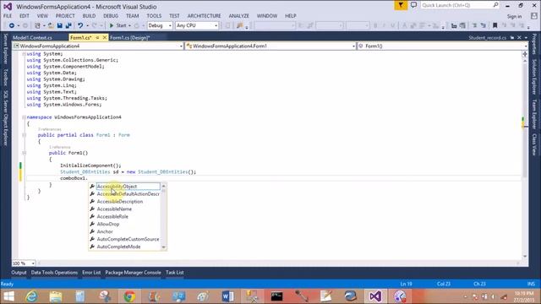
Task: Close the Form1.cs tab
Action: pyautogui.click(x=104, y=37)
